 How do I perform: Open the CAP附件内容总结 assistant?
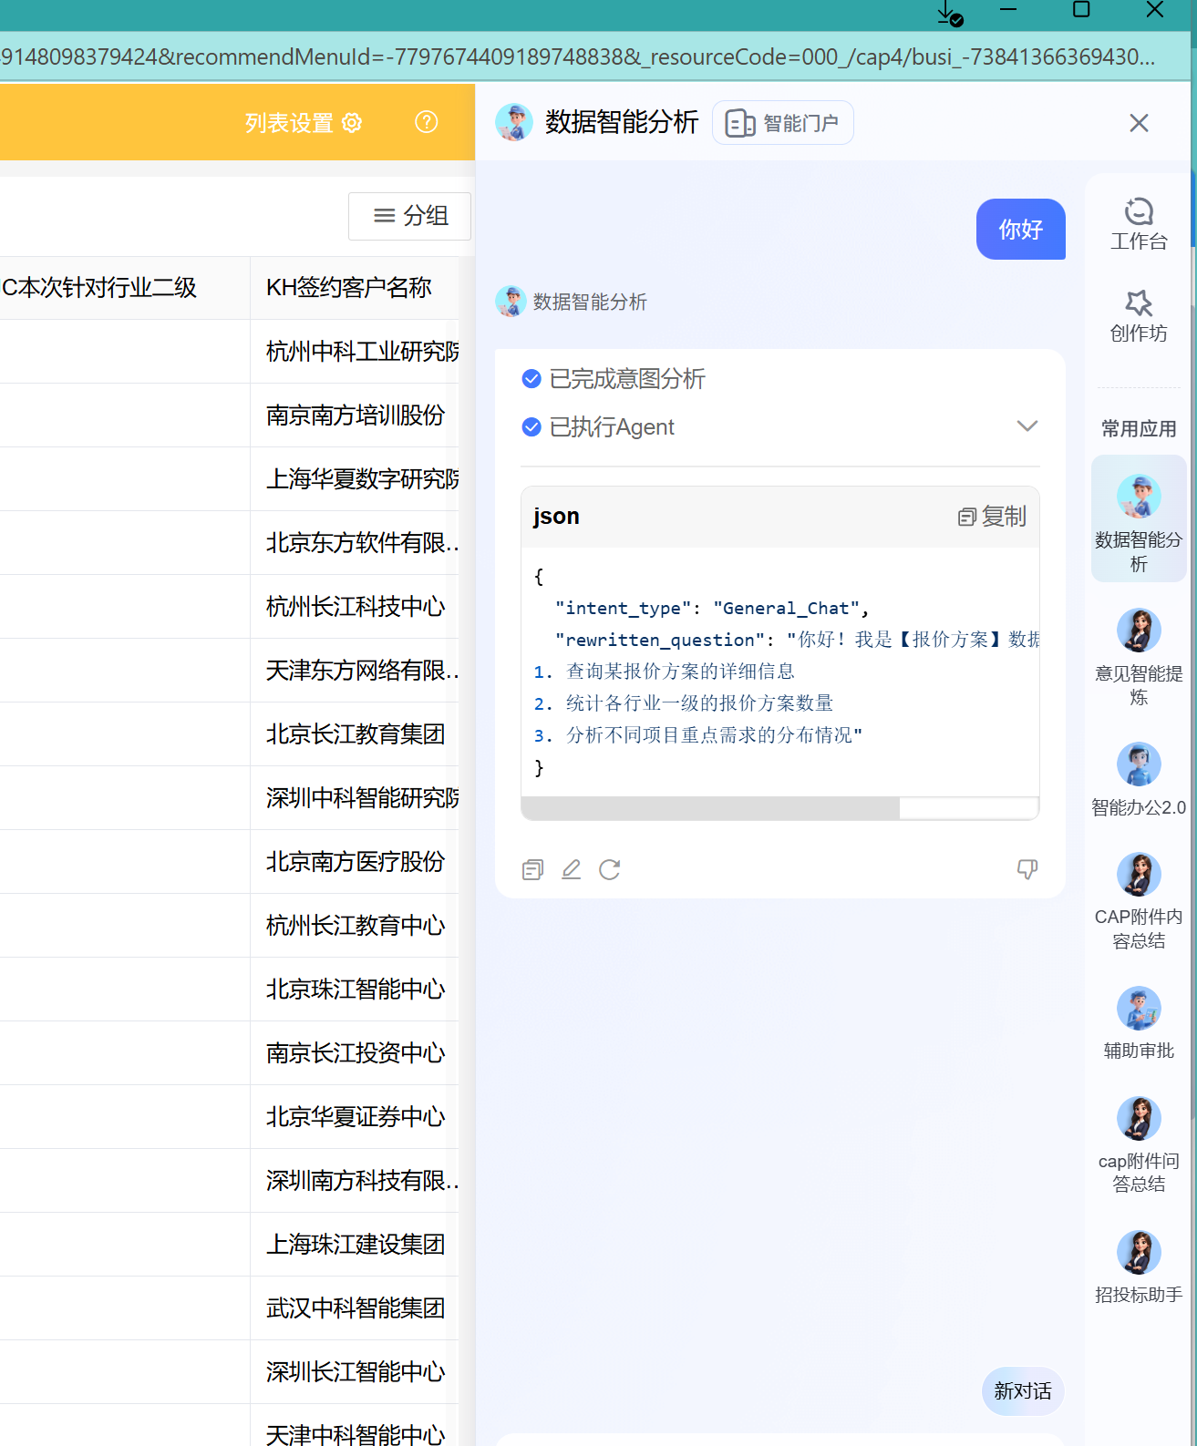coord(1138,900)
